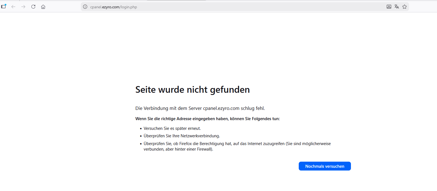Go back using the left arrow

coord(13,7)
